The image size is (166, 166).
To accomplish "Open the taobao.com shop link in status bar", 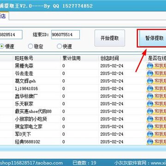I will (31, 163).
